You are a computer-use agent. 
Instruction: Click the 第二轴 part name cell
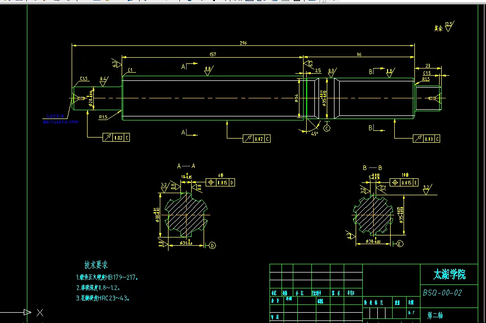435,316
